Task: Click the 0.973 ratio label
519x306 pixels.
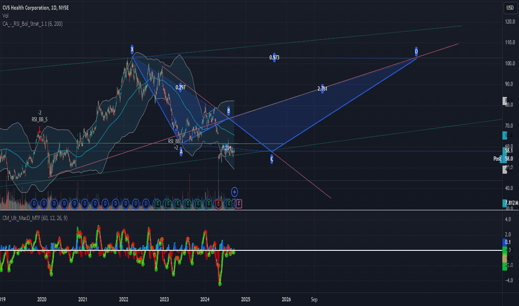Action: pos(274,57)
